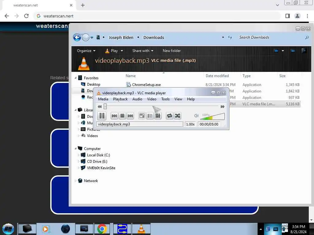The height and width of the screenshot is (235, 314).
Task: Toggle the Explorer preview pane
Action: [x=293, y=51]
